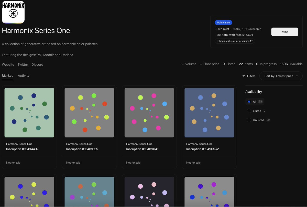307x207 pixels.
Task: Click the 1596 Available stat
Action: tap(291, 64)
